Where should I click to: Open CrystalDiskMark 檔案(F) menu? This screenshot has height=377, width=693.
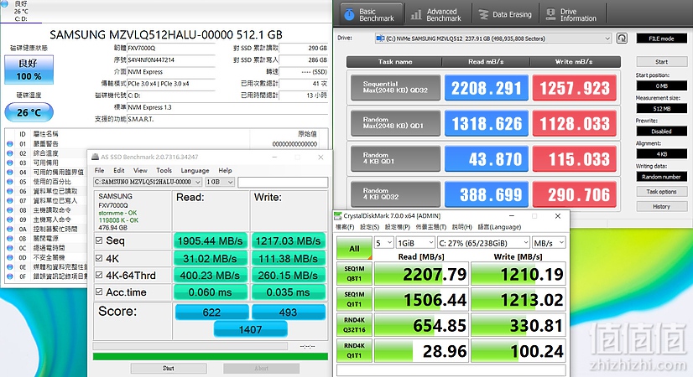345,227
